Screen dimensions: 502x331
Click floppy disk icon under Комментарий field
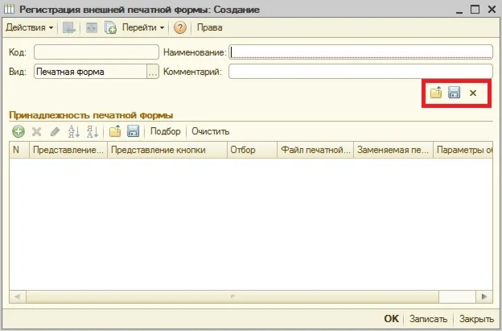coord(454,93)
